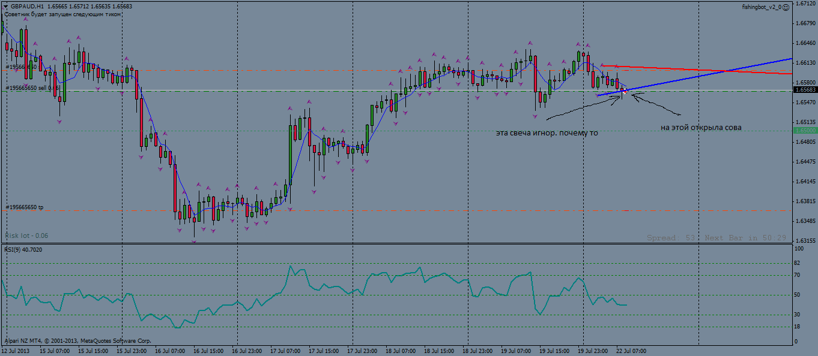
Task: Select the '#195665650 sell 0.06' order label
Action: 32,88
